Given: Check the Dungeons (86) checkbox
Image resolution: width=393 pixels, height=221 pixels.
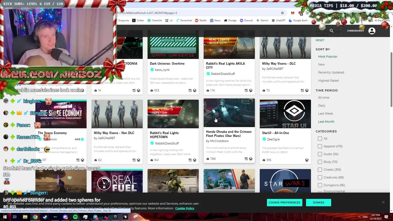Looking at the screenshot, I should [320, 185].
